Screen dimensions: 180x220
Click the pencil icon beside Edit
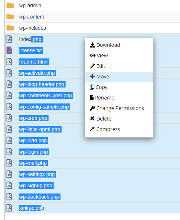coord(92,66)
